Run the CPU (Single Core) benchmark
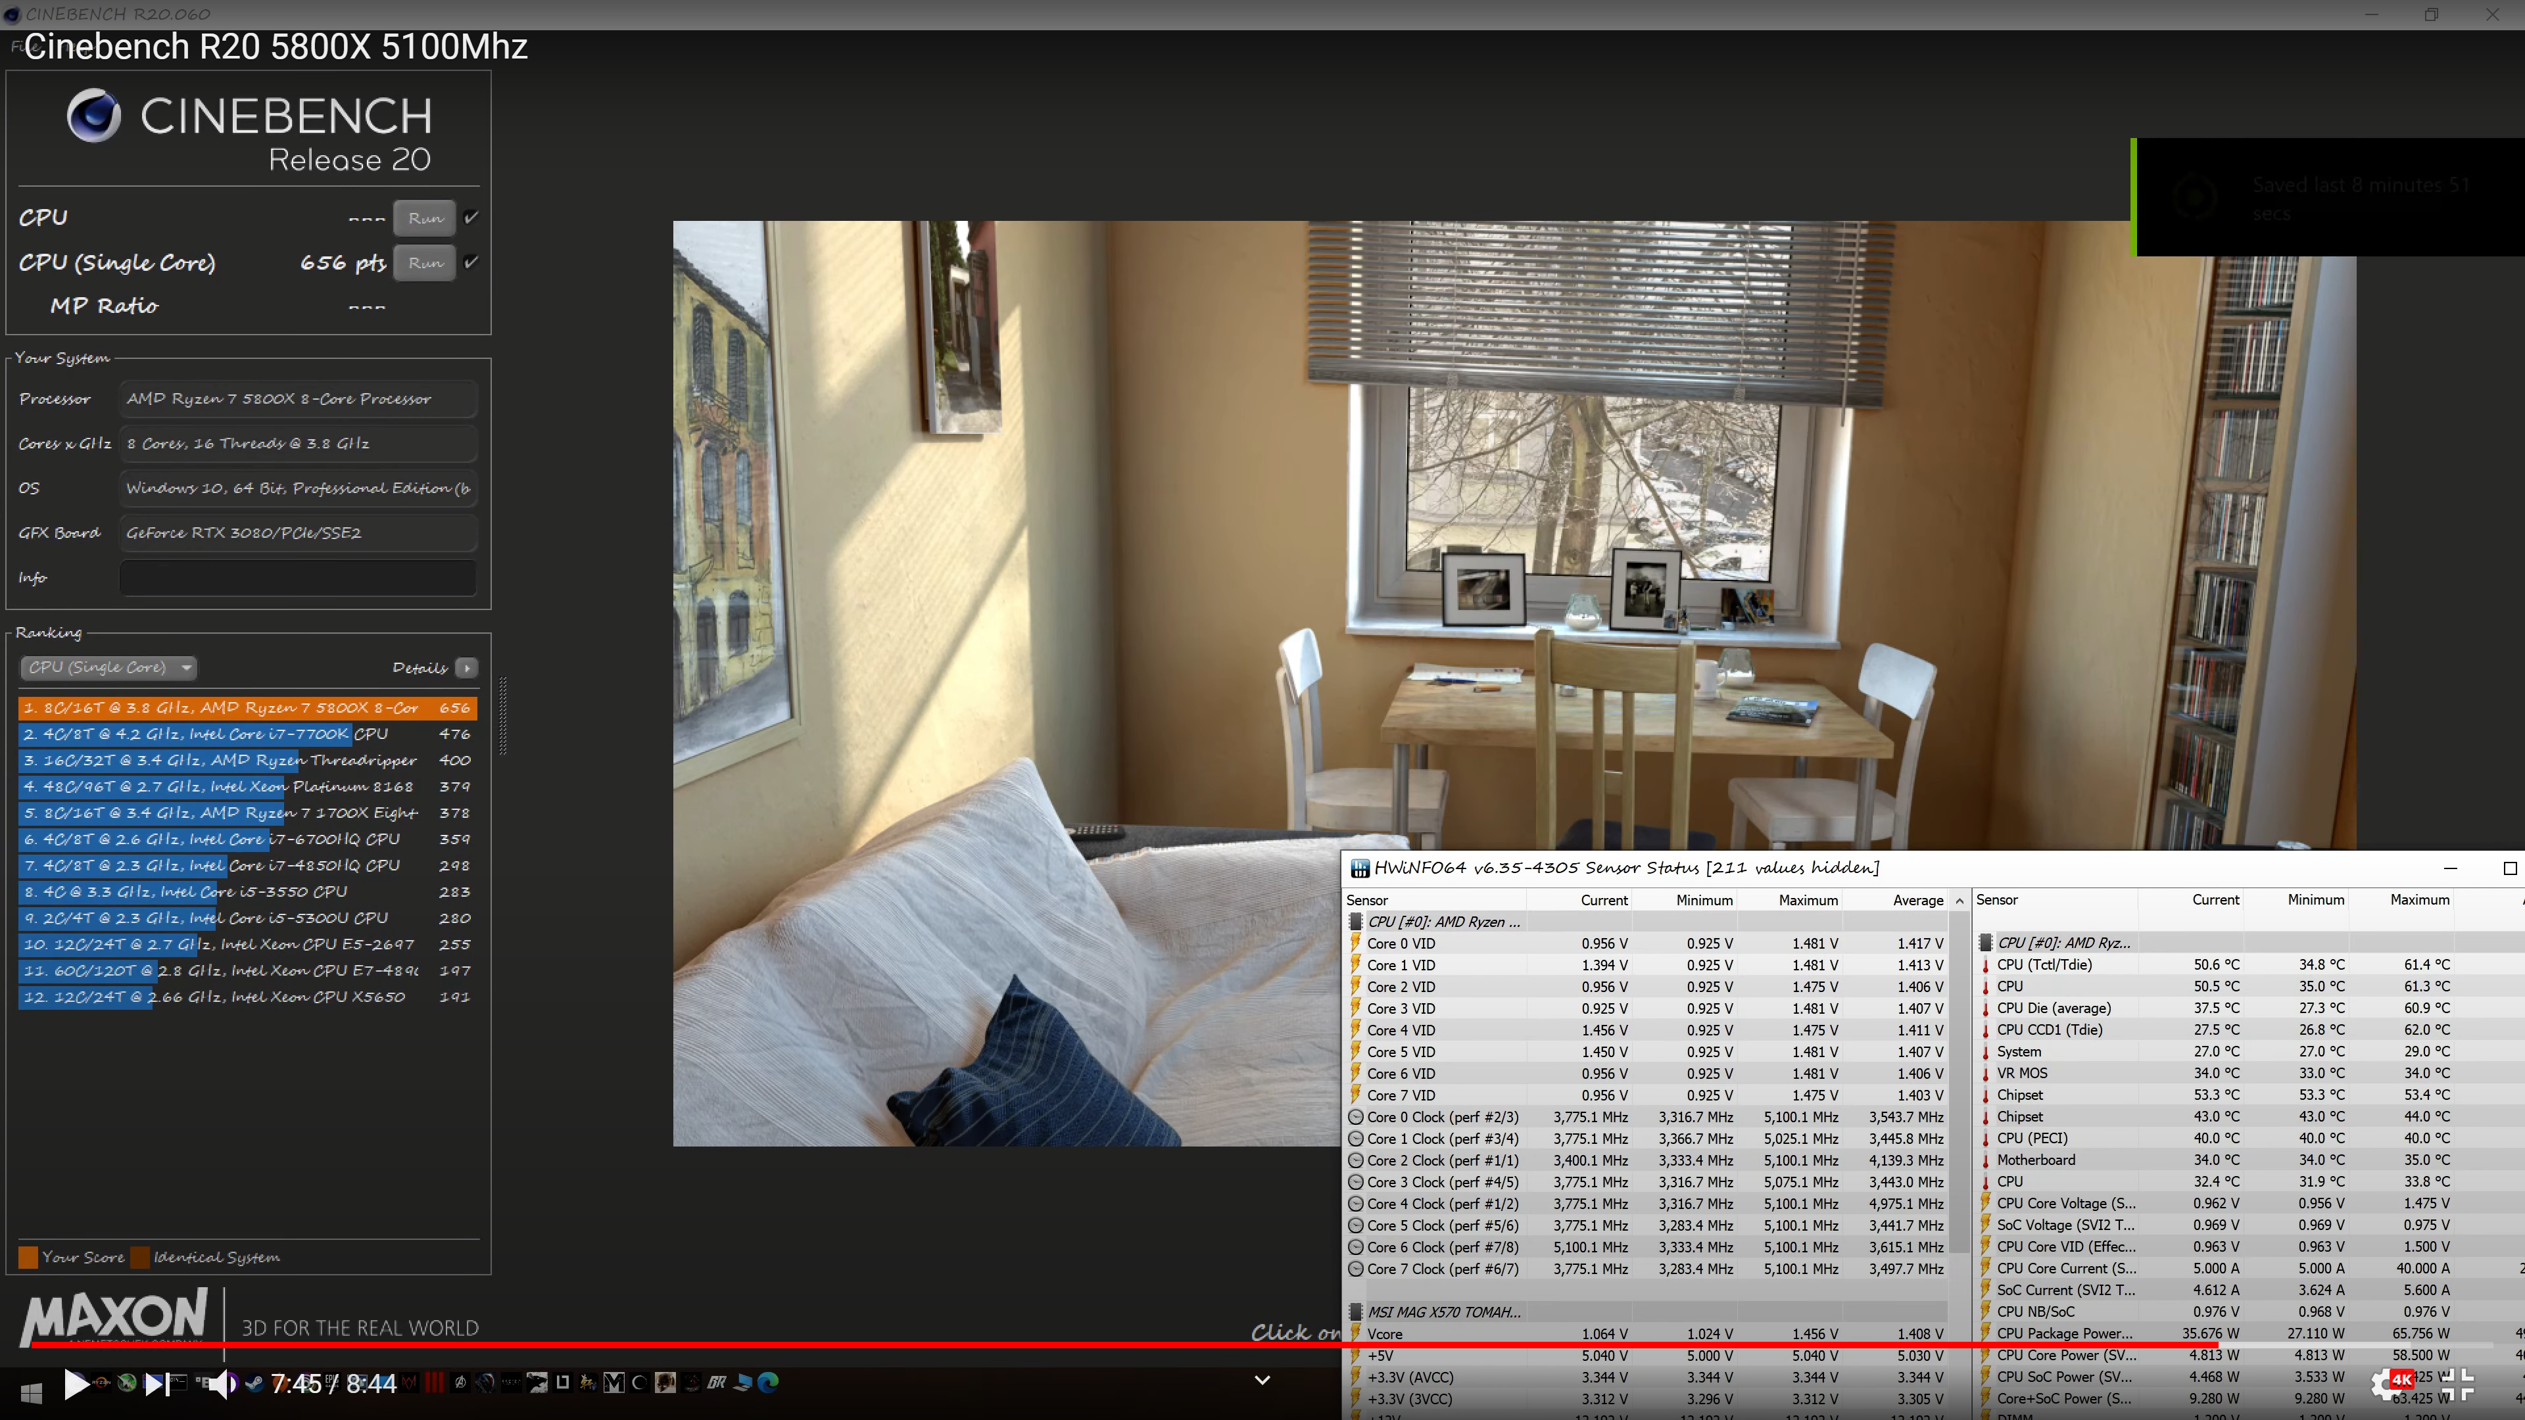Image resolution: width=2525 pixels, height=1420 pixels. click(425, 263)
